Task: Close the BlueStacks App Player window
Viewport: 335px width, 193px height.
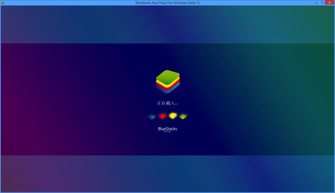Action: point(329,3)
